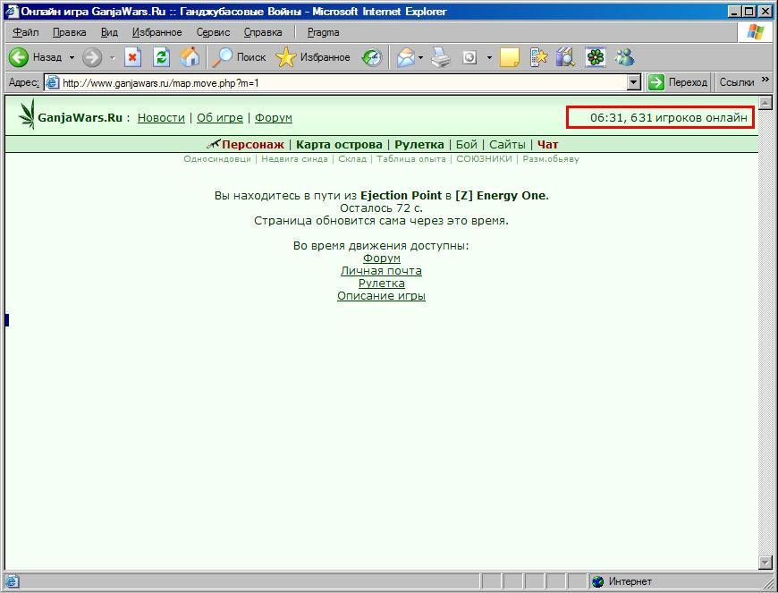Screen dimensions: 778x593
Task: Click the books with magnifier Research icon
Action: 566,57
